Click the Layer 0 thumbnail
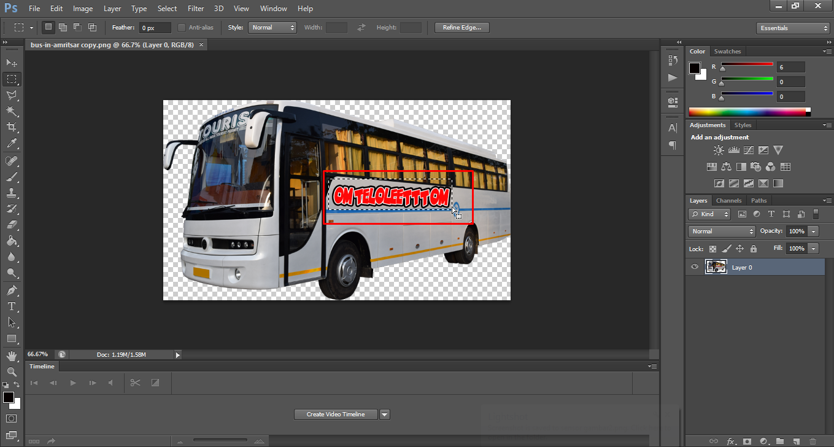The width and height of the screenshot is (834, 447). (716, 266)
